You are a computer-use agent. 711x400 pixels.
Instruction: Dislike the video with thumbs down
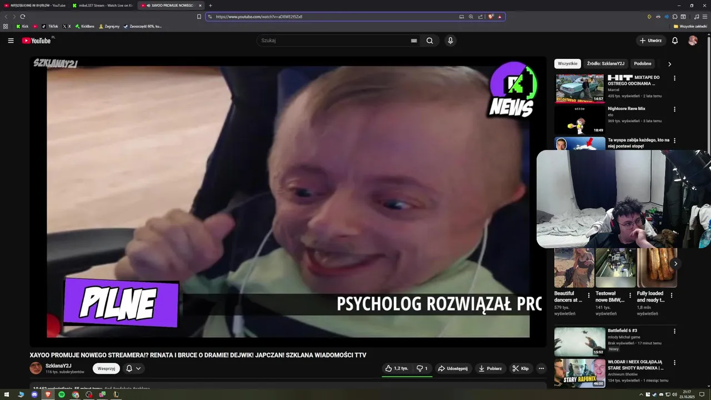coord(422,368)
